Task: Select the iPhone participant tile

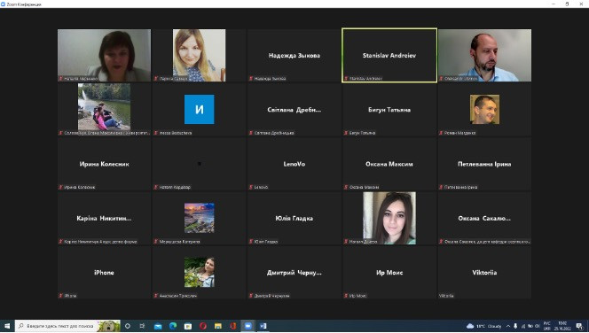Action: pyautogui.click(x=104, y=272)
